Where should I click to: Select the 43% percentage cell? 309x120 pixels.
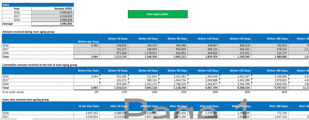(173, 92)
